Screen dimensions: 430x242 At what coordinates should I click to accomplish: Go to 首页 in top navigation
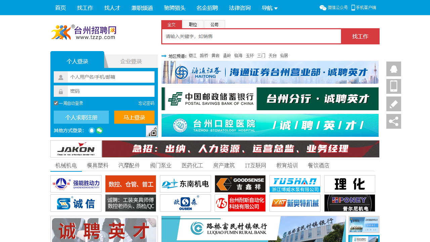(60, 8)
